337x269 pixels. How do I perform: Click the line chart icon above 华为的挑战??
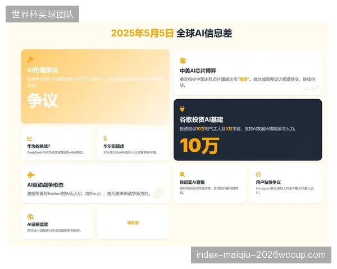30,138
